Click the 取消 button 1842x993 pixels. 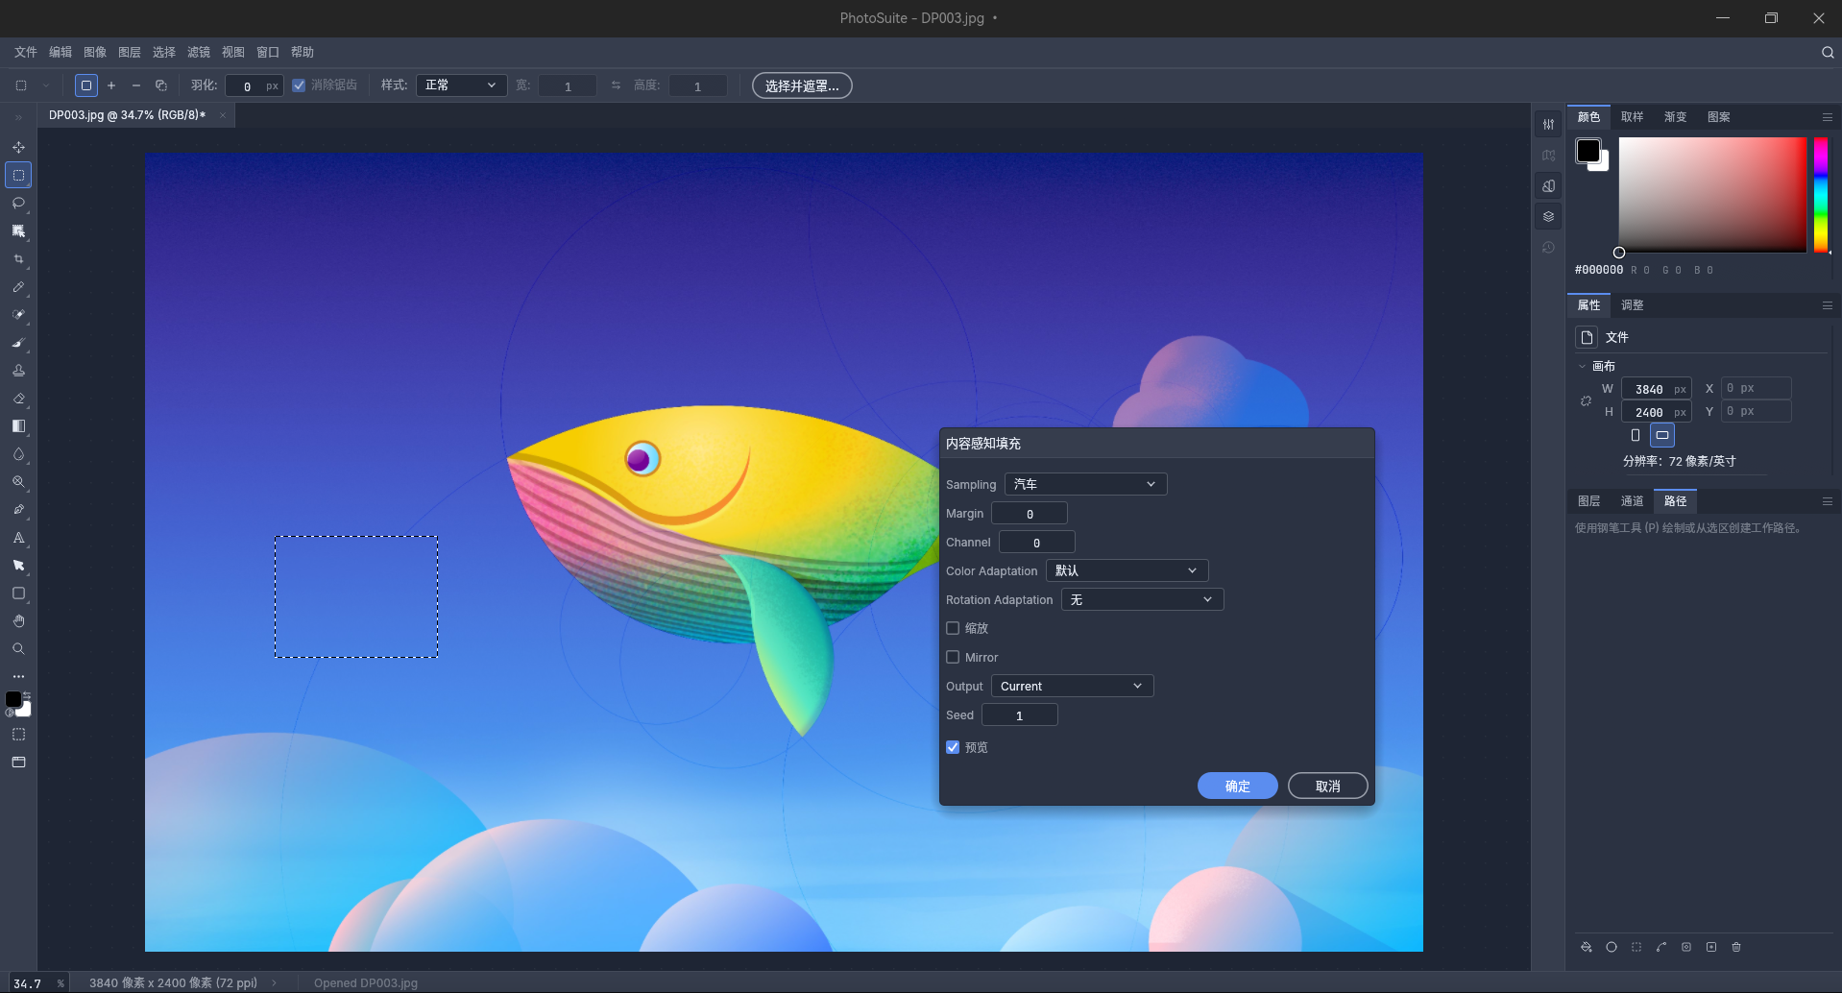(x=1327, y=786)
